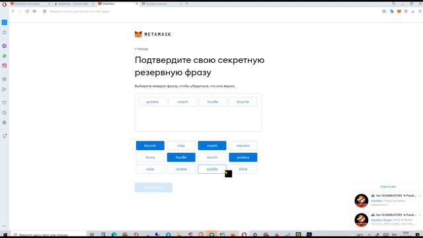Click the search tabs magnifier icon
This screenshot has width=423, height=238.
(x=394, y=3)
